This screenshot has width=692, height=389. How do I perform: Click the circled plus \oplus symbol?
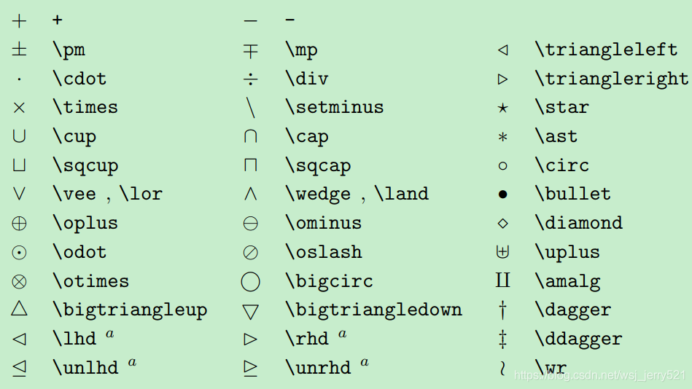click(19, 224)
